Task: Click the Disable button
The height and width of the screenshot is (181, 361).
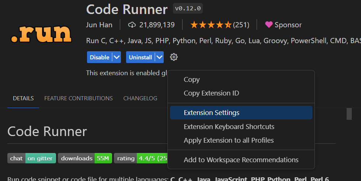Action: click(x=100, y=57)
